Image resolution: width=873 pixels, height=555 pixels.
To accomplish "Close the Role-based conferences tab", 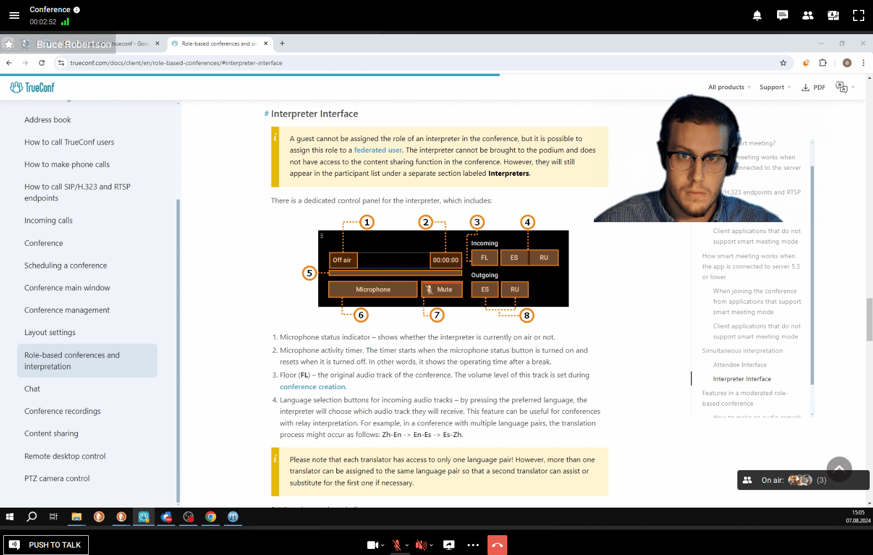I will point(266,44).
